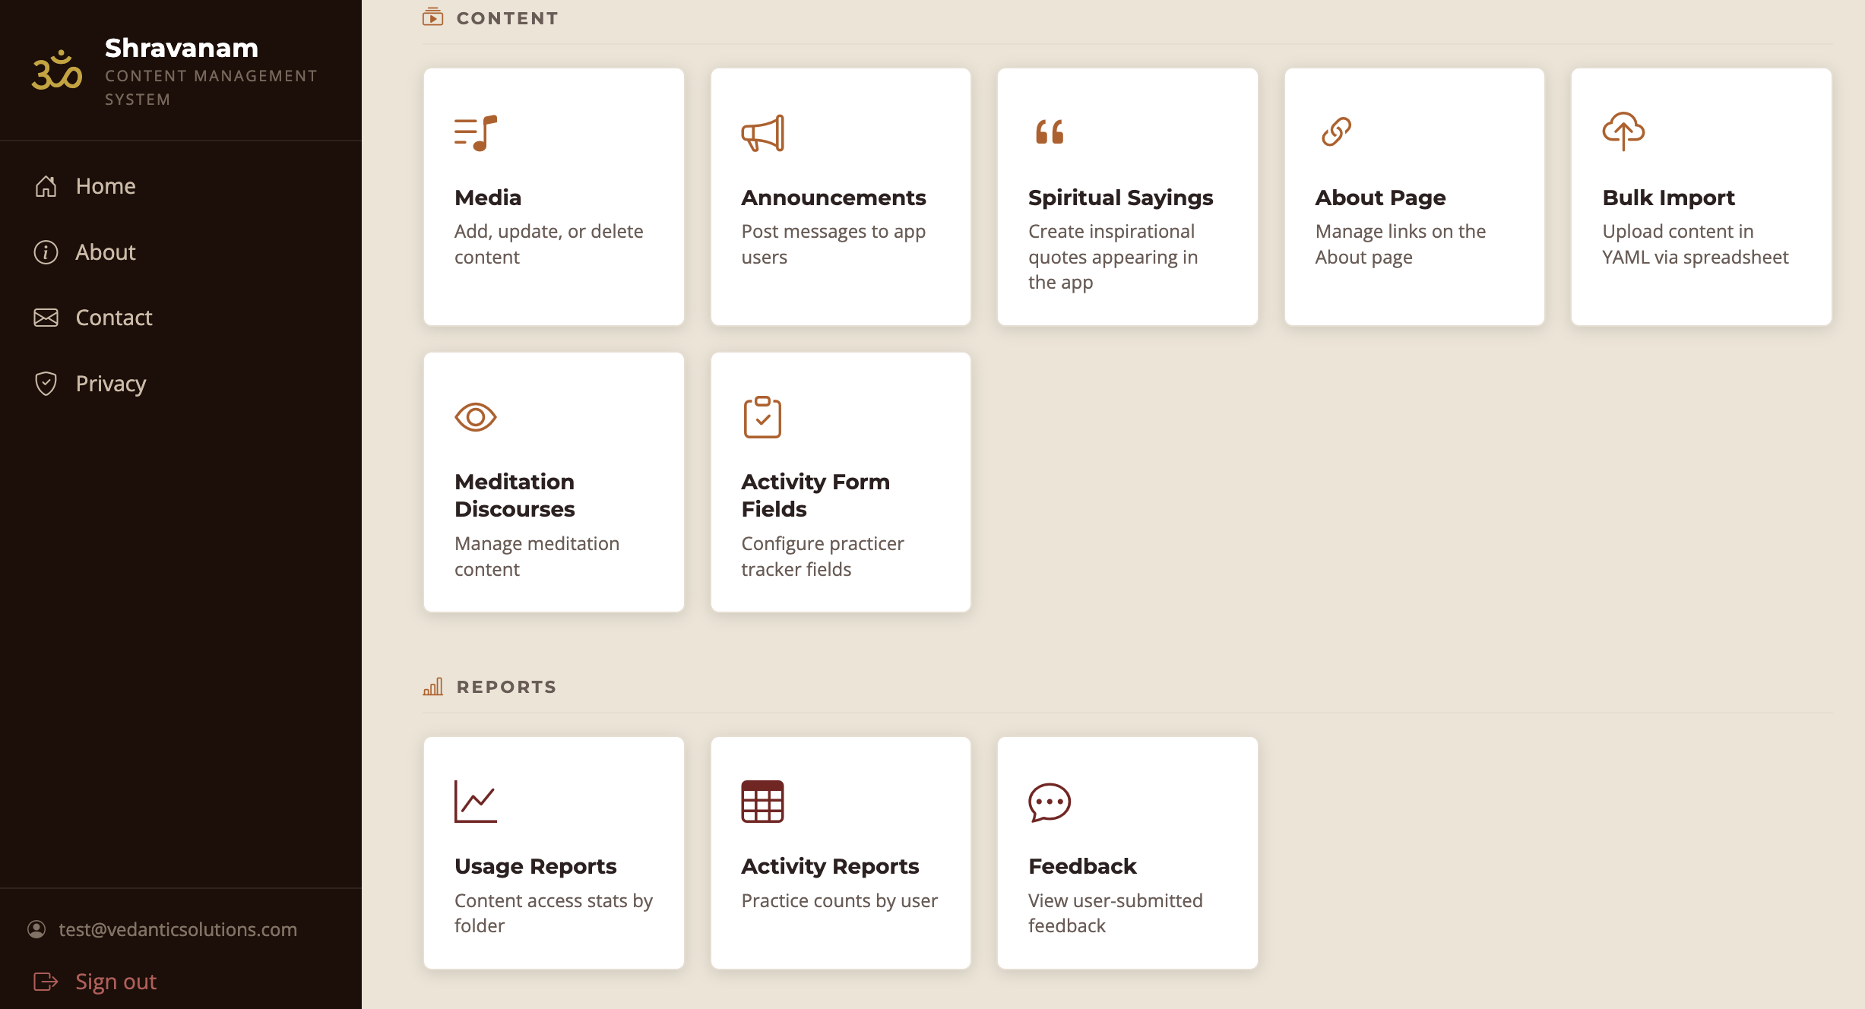Screen dimensions: 1865x1009
Task: Click the music note icon on Media card
Action: click(x=475, y=131)
